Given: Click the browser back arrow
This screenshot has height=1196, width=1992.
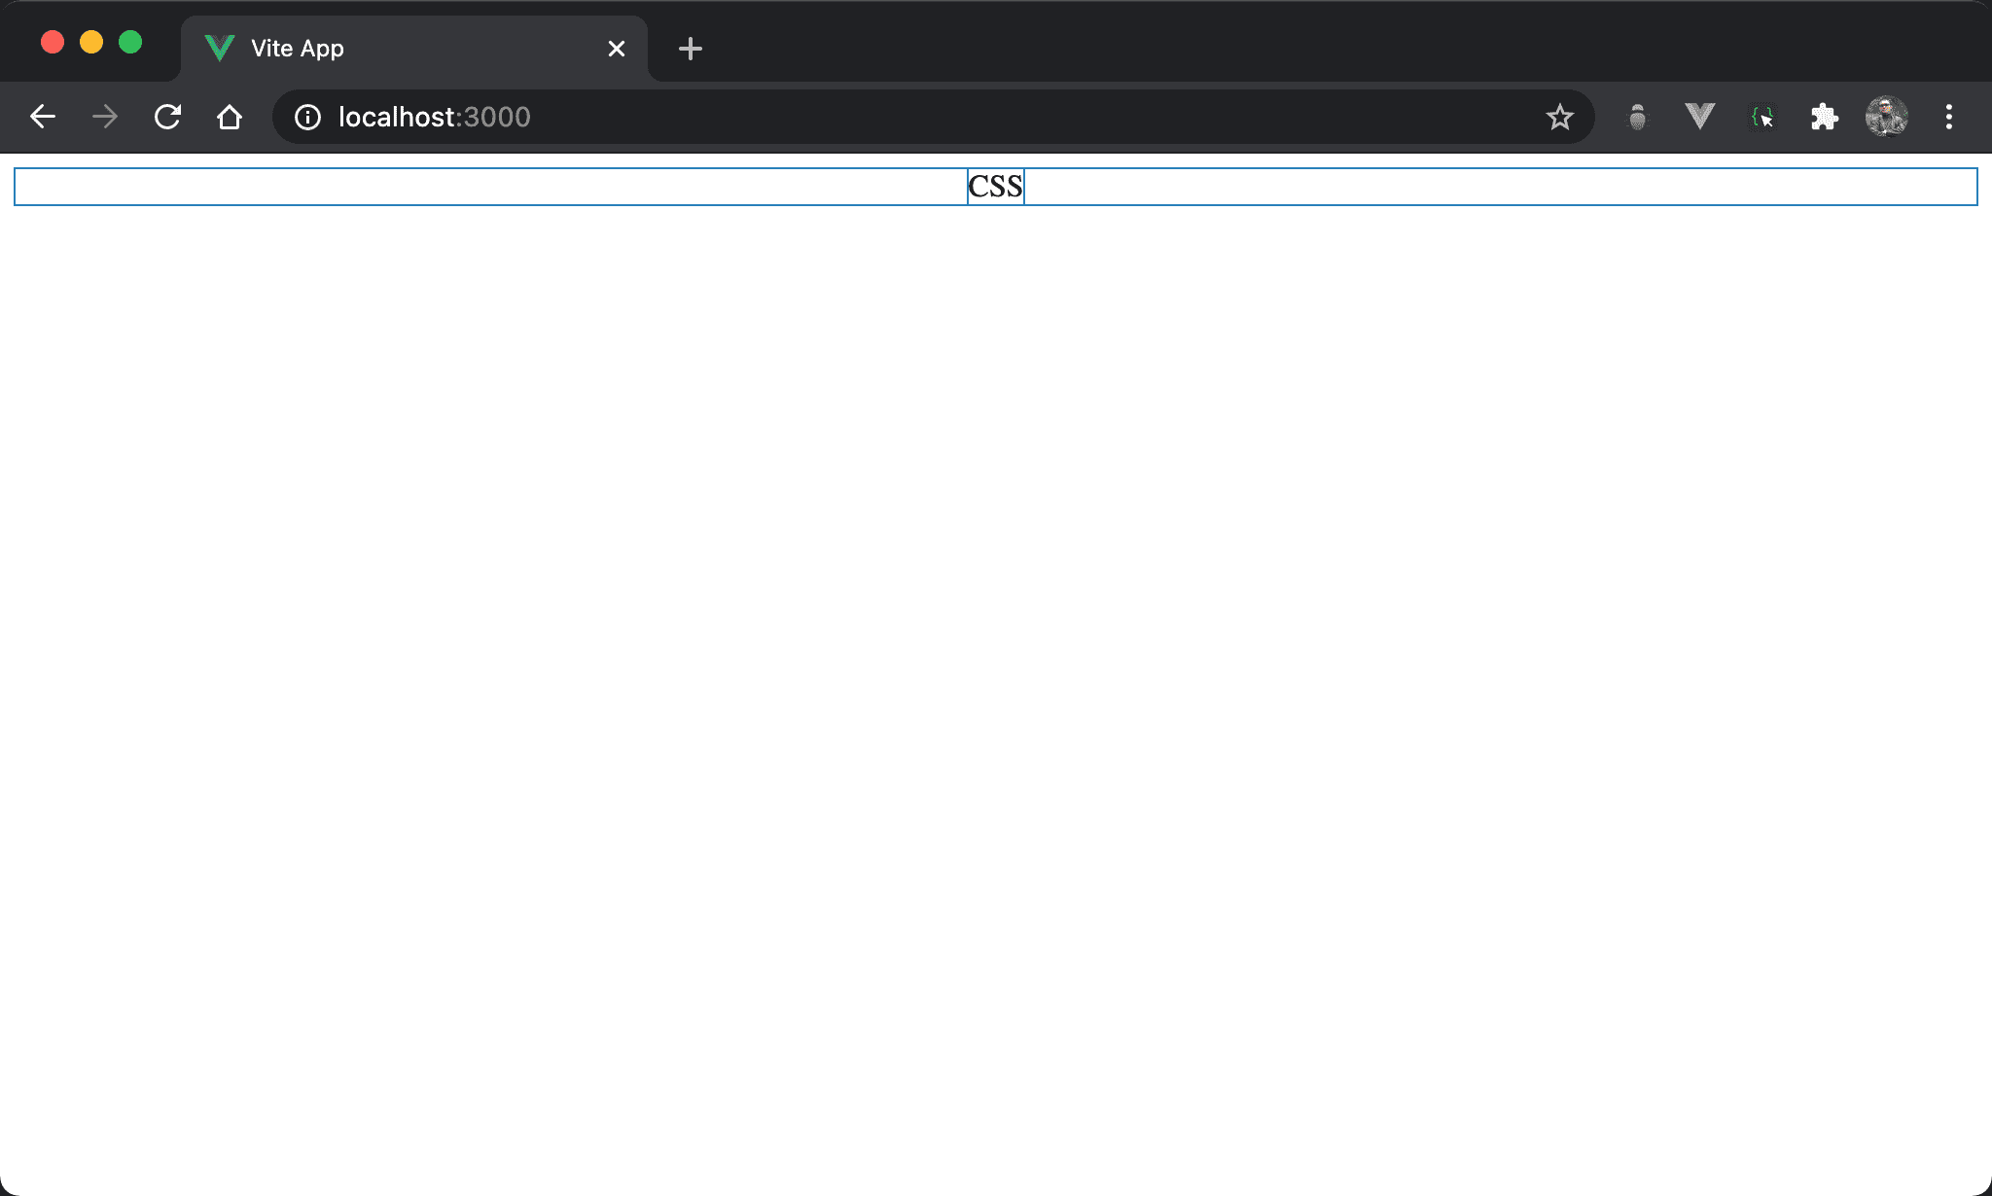Looking at the screenshot, I should 43,117.
